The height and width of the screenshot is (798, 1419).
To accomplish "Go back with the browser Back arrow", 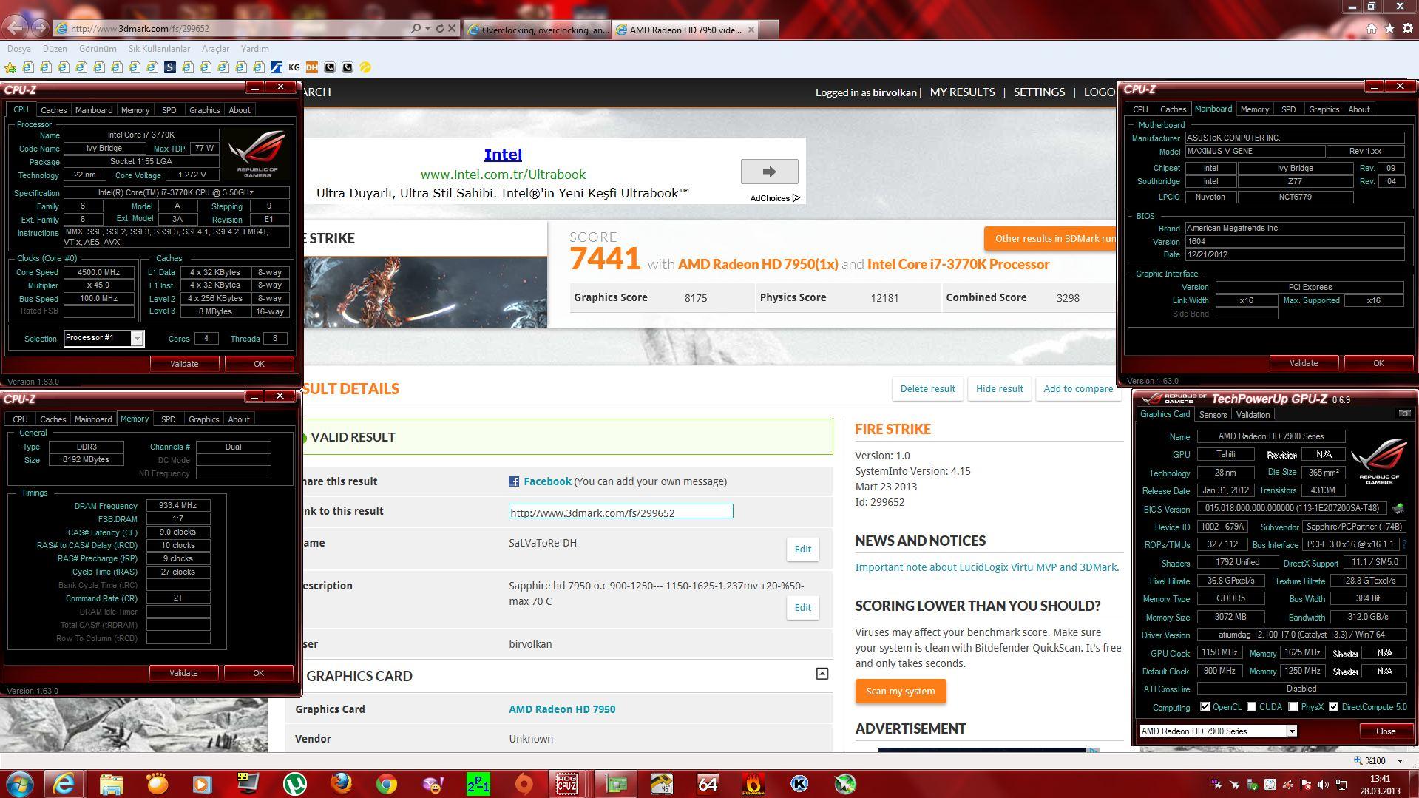I will click(x=15, y=27).
